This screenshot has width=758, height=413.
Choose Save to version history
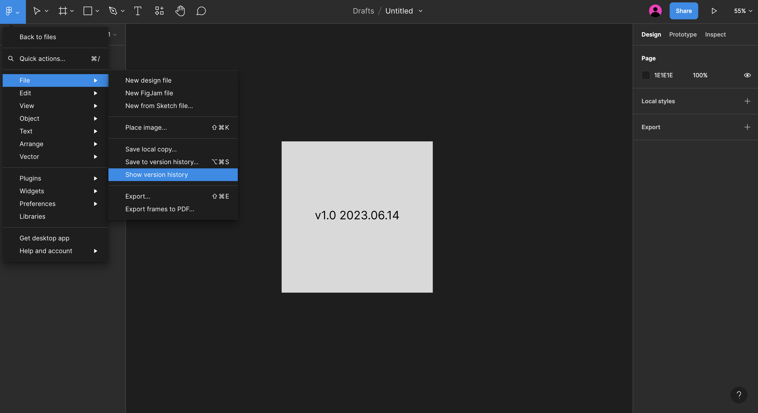pyautogui.click(x=173, y=162)
